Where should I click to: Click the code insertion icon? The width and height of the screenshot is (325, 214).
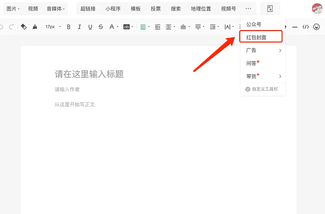point(305,26)
